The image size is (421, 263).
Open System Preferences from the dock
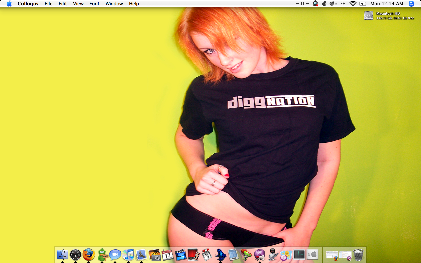point(312,255)
